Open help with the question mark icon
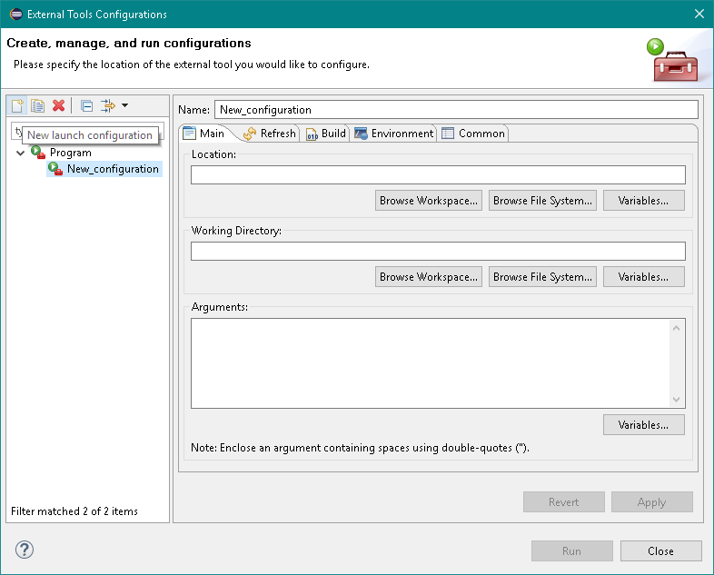714x575 pixels. (x=25, y=550)
